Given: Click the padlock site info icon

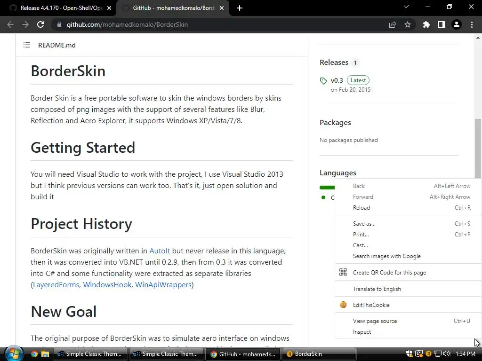Looking at the screenshot, I should 59,24.
